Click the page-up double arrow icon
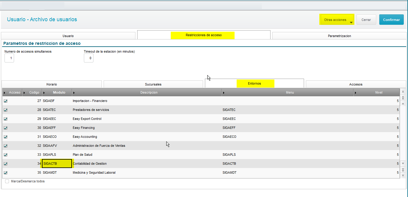The image size is (408, 197). click(x=403, y=98)
